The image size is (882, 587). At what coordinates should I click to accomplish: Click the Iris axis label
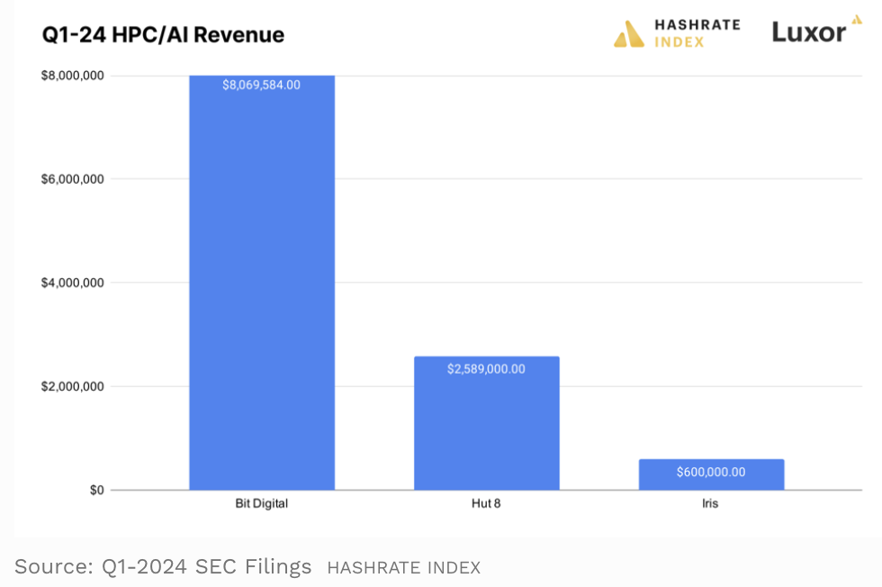pos(710,503)
